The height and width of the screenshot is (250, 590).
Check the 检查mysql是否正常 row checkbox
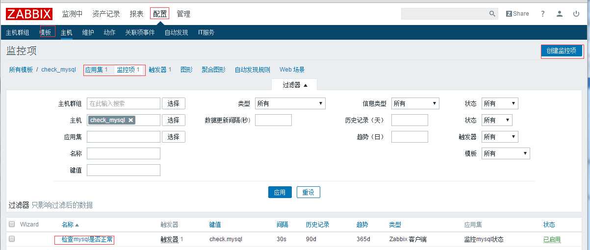12,239
